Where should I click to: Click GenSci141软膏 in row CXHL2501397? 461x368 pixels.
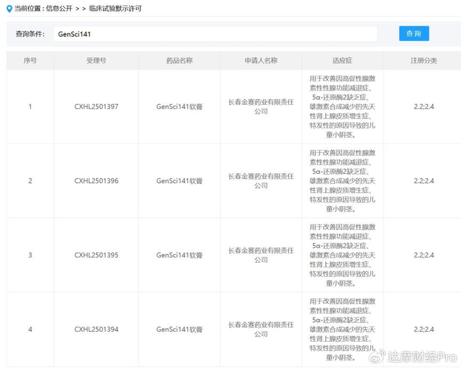click(179, 107)
